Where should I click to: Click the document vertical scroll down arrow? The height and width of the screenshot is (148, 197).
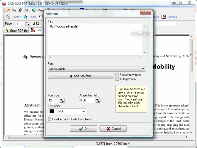[x=191, y=133]
